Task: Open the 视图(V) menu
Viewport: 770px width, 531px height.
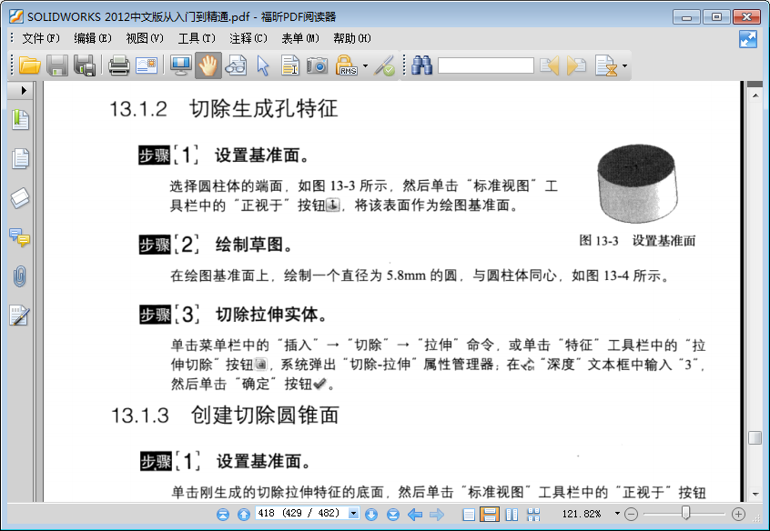Action: coord(145,38)
